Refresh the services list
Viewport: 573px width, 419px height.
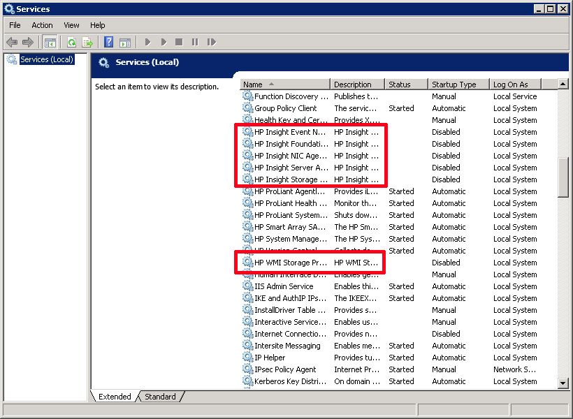click(71, 42)
